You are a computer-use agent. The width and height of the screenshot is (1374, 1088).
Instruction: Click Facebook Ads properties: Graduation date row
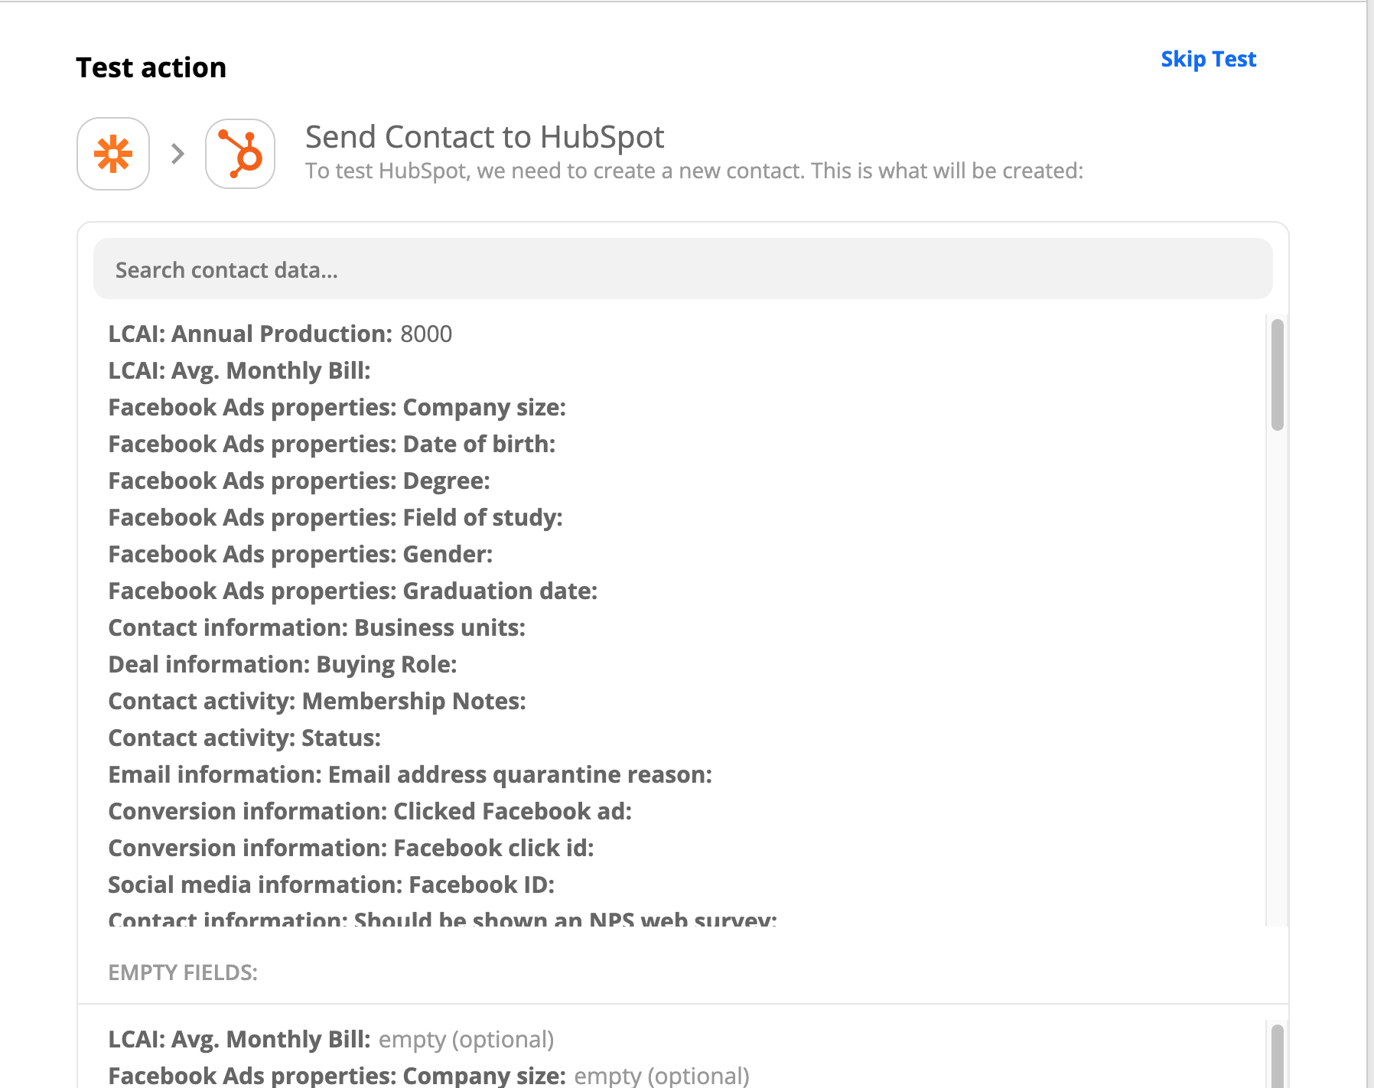353,591
